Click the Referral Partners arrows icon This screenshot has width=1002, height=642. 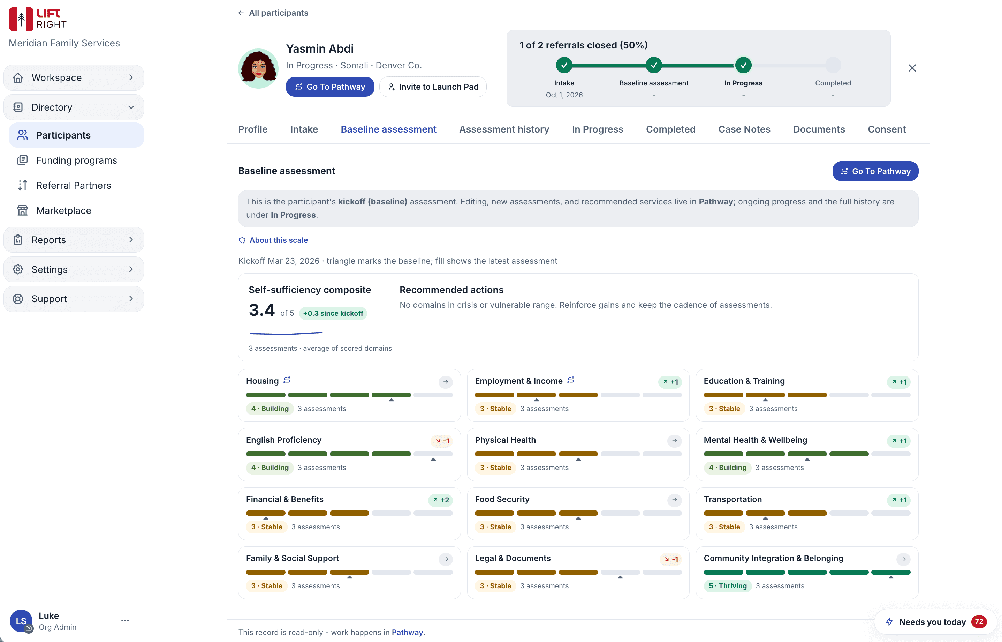[23, 185]
